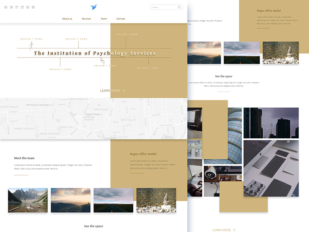Click Learn More below the institution title

point(112,90)
